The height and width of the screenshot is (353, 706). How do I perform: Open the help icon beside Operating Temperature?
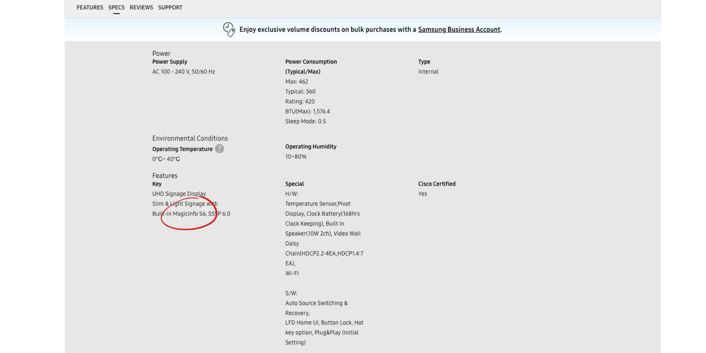pos(219,149)
